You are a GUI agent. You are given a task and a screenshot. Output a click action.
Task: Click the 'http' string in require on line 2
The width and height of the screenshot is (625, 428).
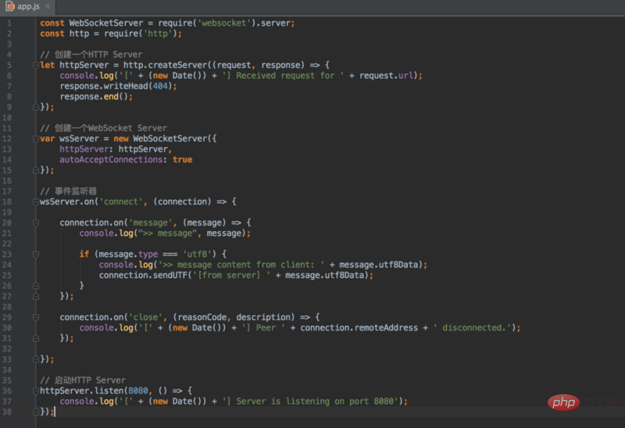tap(158, 34)
